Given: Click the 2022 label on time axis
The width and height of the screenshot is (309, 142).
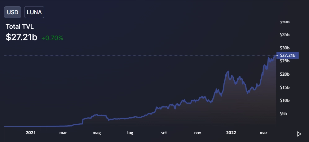Looking at the screenshot, I should (x=231, y=133).
